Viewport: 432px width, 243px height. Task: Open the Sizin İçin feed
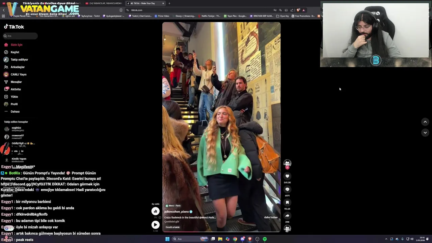[13, 45]
